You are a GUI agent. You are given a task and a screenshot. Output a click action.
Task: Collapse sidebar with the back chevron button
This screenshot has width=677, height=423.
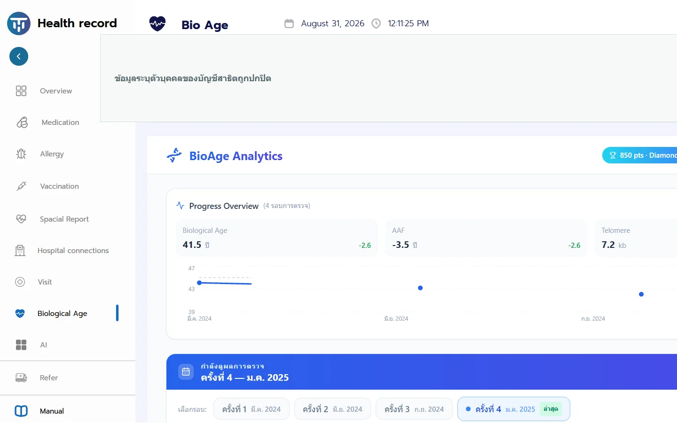point(19,56)
